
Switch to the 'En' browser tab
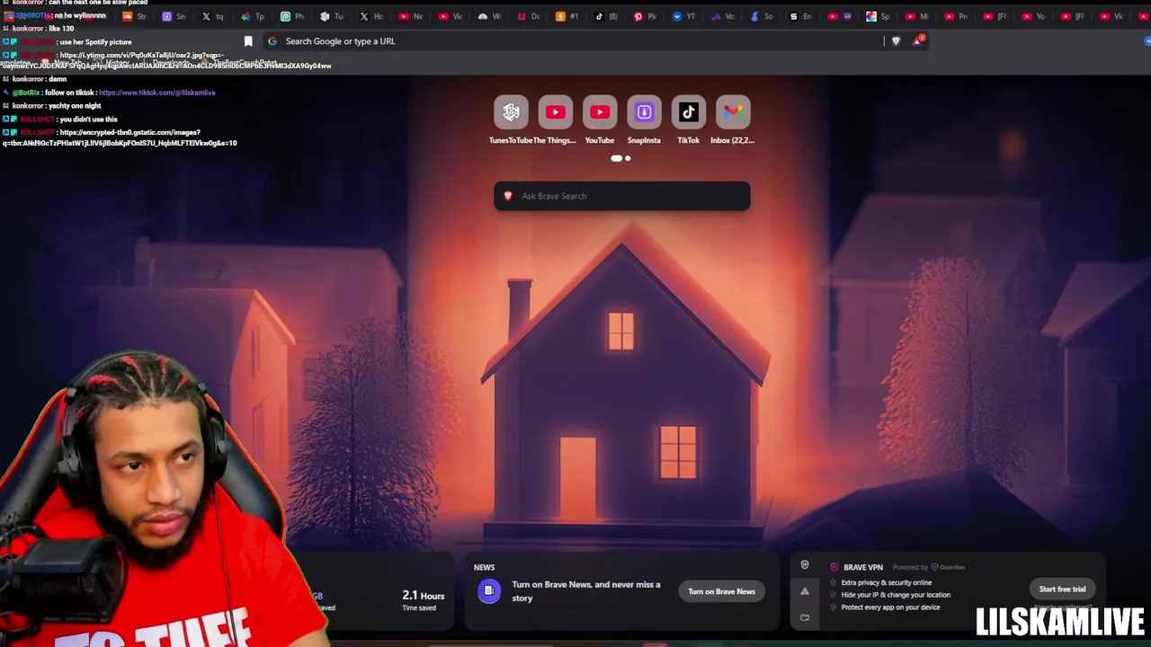[800, 16]
